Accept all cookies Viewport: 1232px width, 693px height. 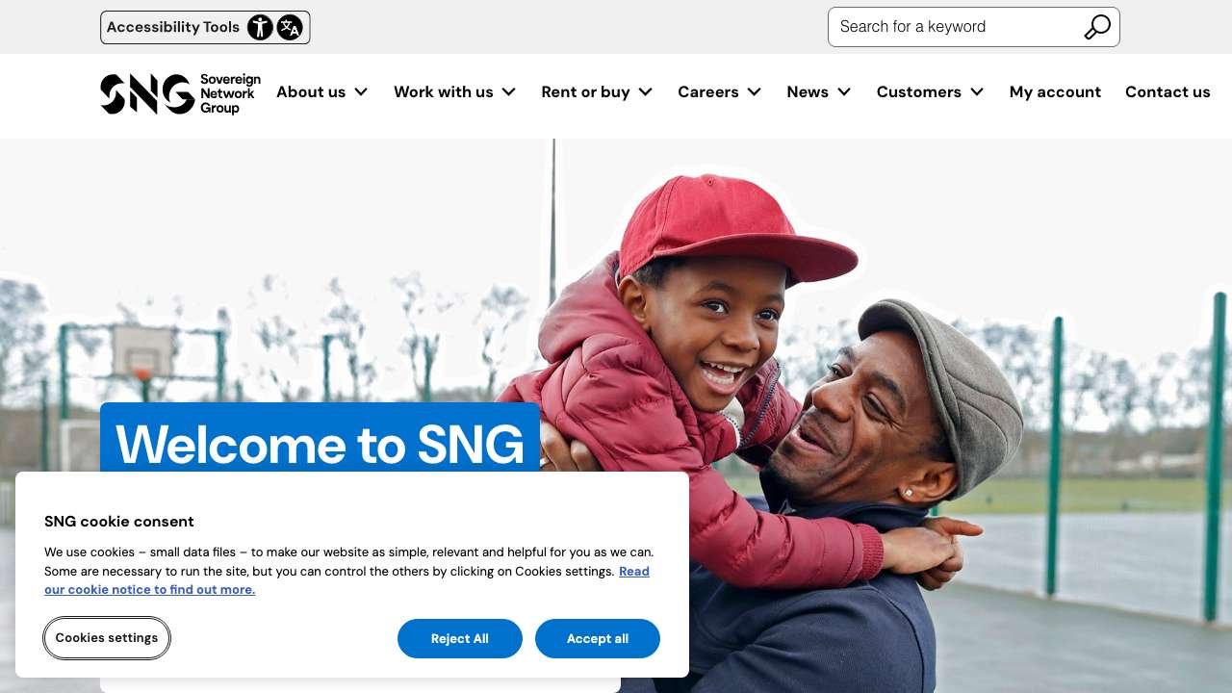coord(598,639)
